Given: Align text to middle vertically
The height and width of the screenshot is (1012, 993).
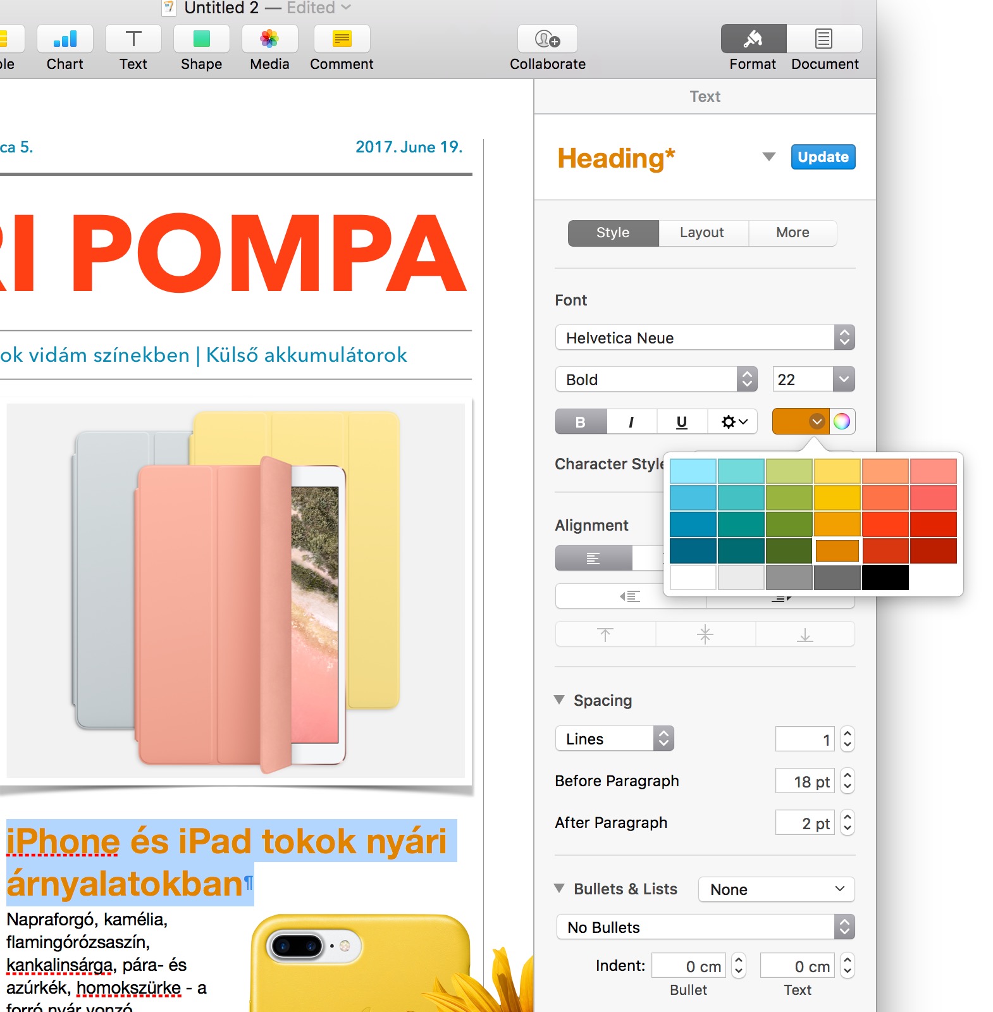Looking at the screenshot, I should pyautogui.click(x=705, y=634).
